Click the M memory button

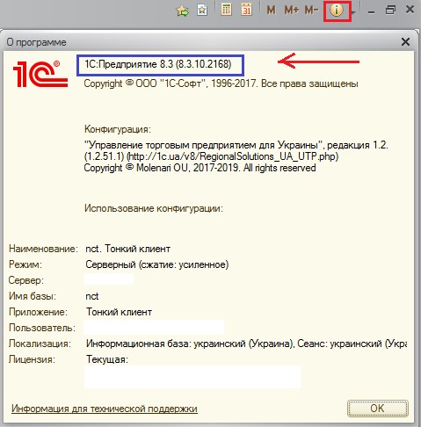(x=271, y=11)
